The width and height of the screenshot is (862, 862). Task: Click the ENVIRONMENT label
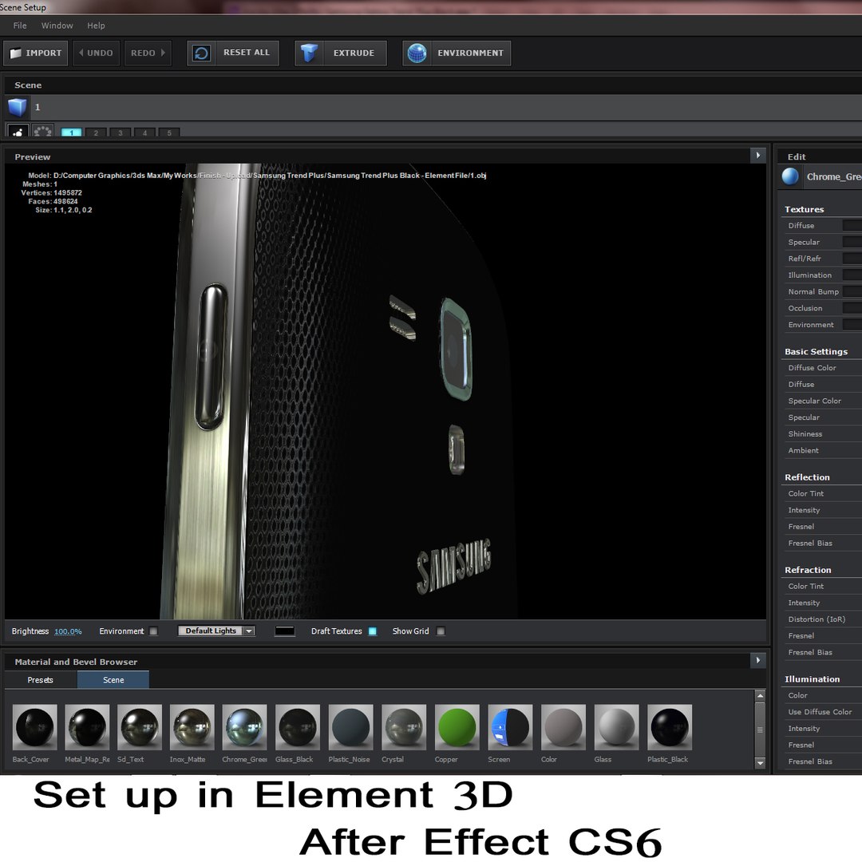pyautogui.click(x=470, y=53)
